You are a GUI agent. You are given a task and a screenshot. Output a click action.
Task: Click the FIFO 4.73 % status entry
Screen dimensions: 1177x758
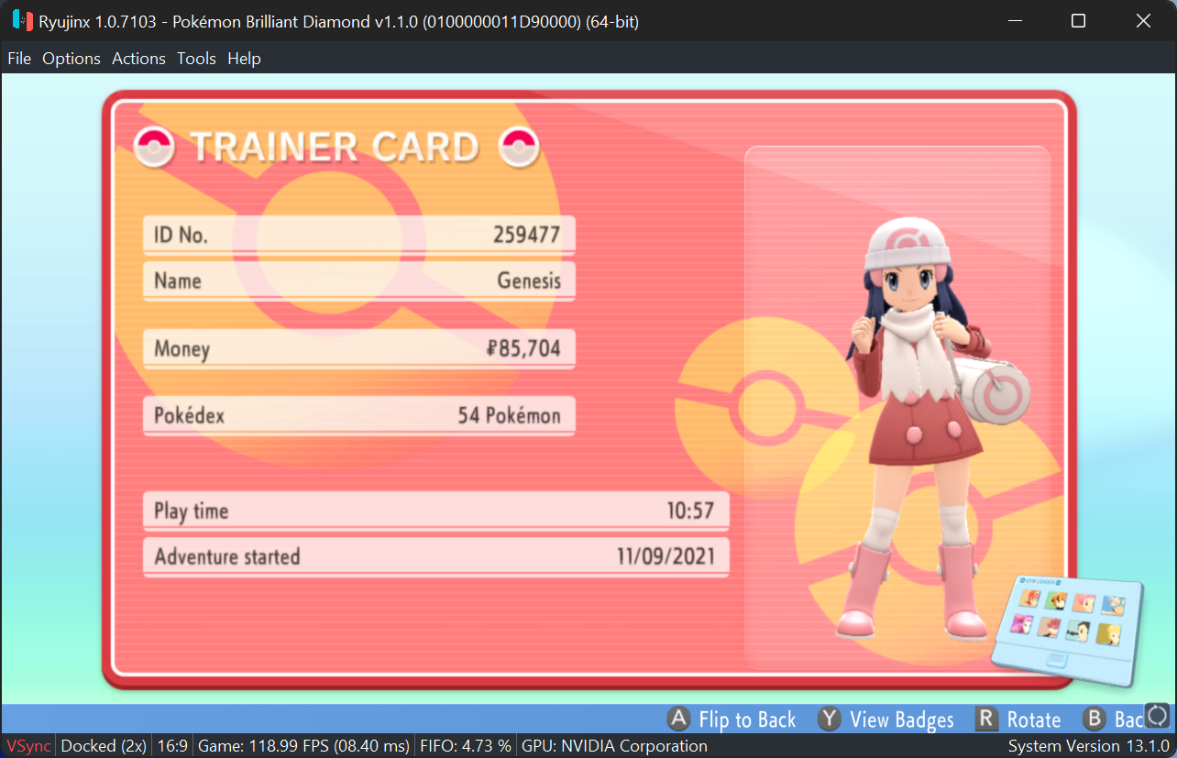tap(465, 745)
